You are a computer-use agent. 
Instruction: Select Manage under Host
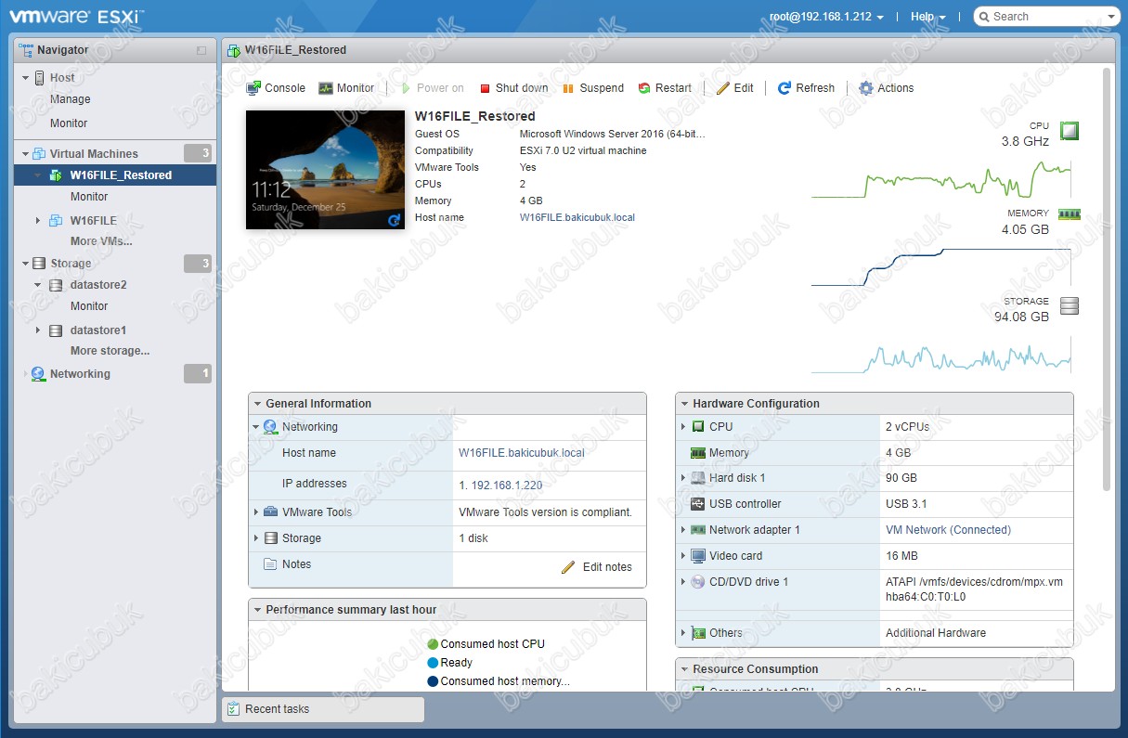[71, 99]
